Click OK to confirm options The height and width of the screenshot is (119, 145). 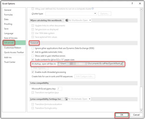coord(122,115)
